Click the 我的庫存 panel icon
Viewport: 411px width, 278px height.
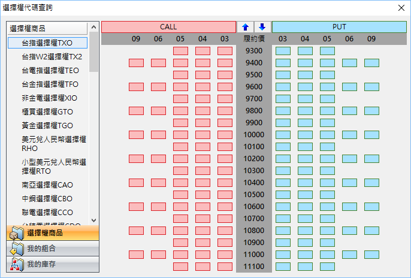pos(16,264)
